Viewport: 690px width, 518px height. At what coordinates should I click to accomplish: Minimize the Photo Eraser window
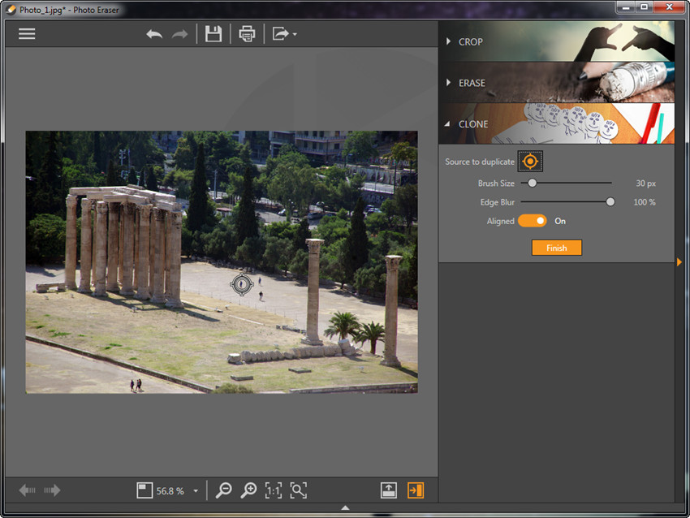coord(625,7)
